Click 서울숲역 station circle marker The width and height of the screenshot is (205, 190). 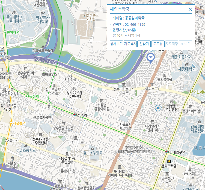click(x=11, y=123)
